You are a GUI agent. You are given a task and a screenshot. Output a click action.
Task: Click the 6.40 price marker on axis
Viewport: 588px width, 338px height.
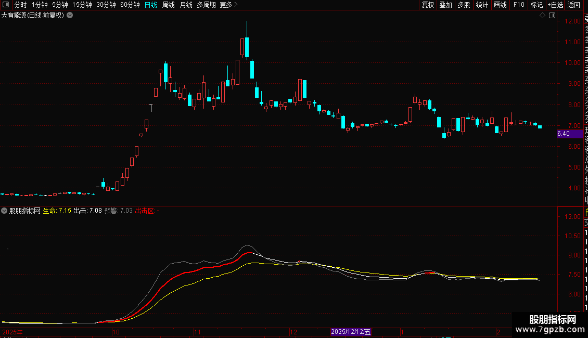click(x=570, y=134)
